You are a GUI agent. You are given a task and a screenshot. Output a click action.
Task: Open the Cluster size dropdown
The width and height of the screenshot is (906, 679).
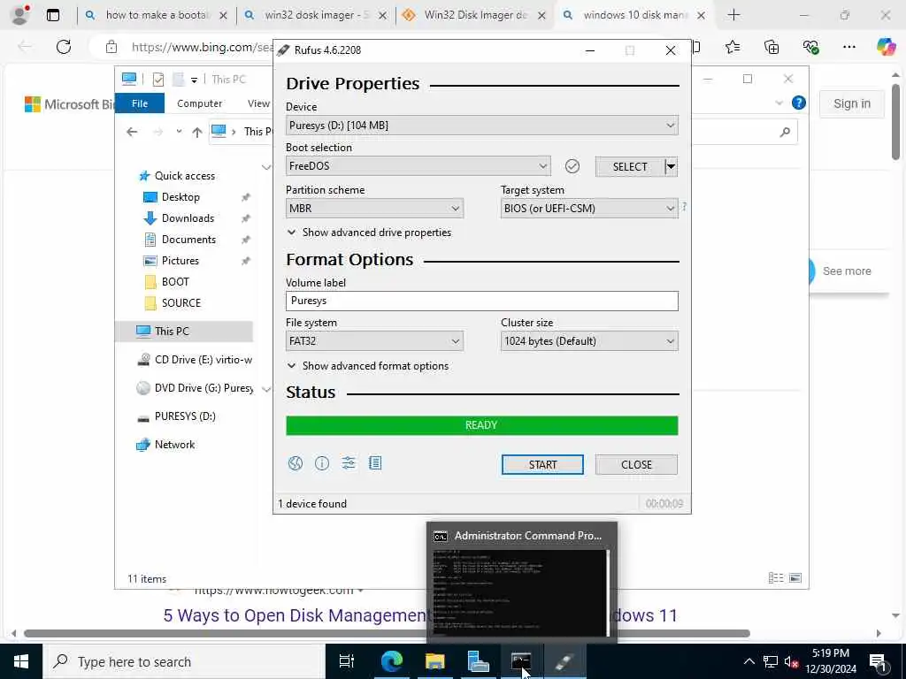[x=589, y=341]
